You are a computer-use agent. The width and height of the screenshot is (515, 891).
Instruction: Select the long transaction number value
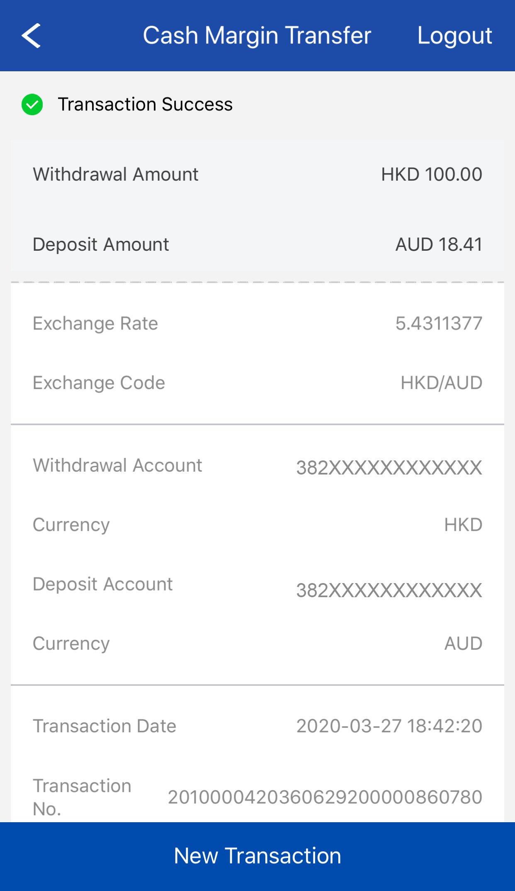click(325, 797)
